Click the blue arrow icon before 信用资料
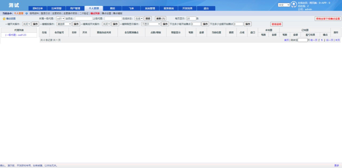The image size is (342, 168). point(27,13)
